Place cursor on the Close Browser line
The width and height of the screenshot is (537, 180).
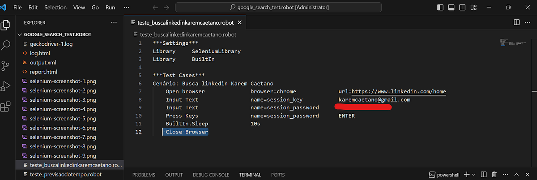[187, 132]
